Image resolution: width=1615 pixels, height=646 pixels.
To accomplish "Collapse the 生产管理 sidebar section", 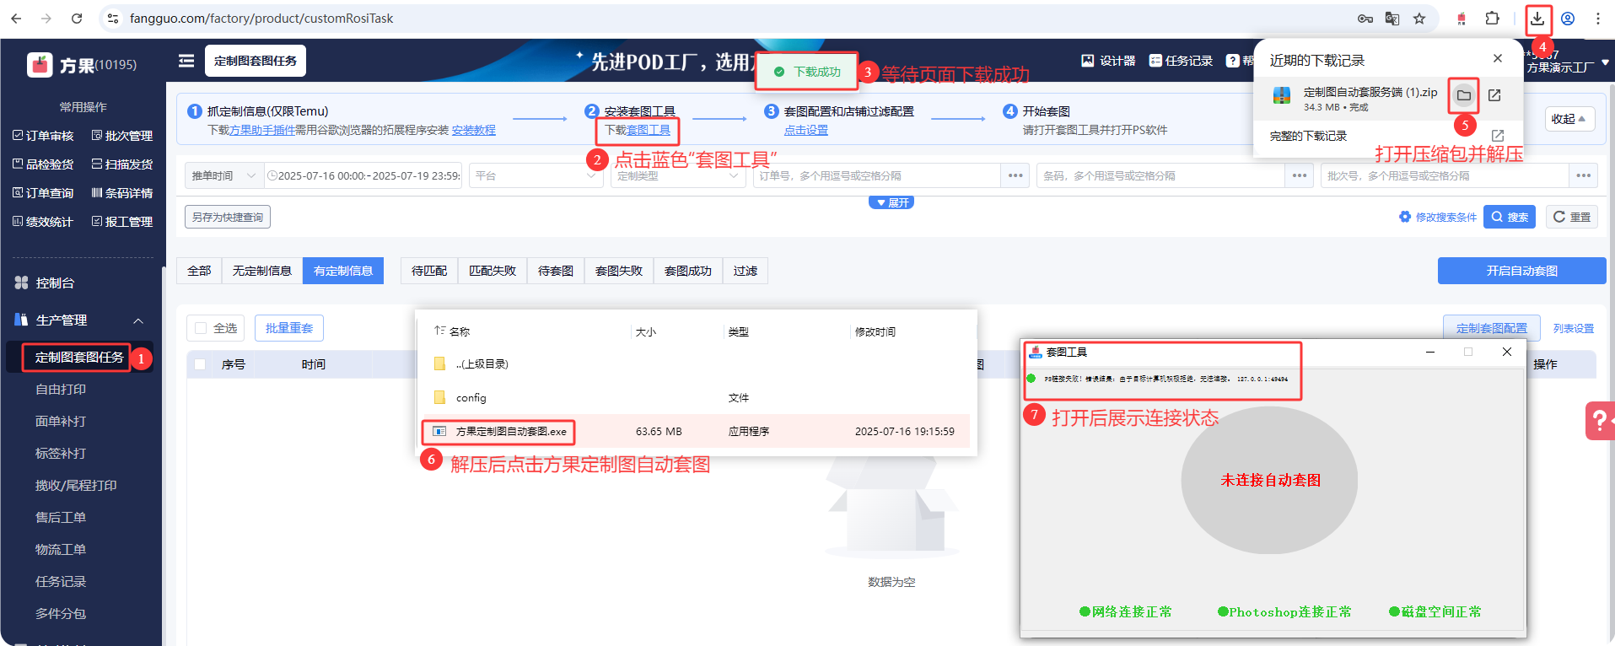I will click(138, 320).
